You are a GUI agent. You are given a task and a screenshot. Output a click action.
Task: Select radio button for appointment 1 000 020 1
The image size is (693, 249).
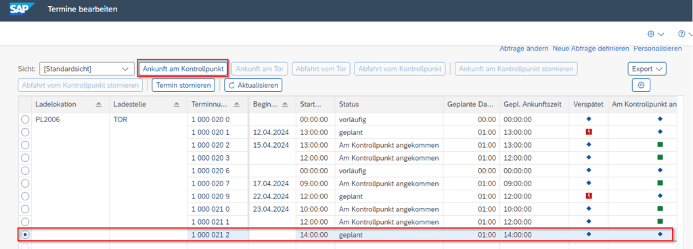point(25,132)
